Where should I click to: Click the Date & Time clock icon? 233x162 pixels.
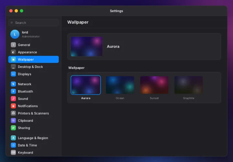click(x=13, y=145)
